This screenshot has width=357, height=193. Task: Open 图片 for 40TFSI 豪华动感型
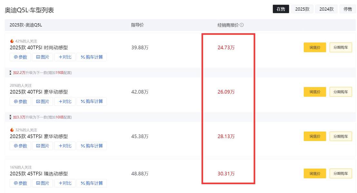click(x=43, y=101)
